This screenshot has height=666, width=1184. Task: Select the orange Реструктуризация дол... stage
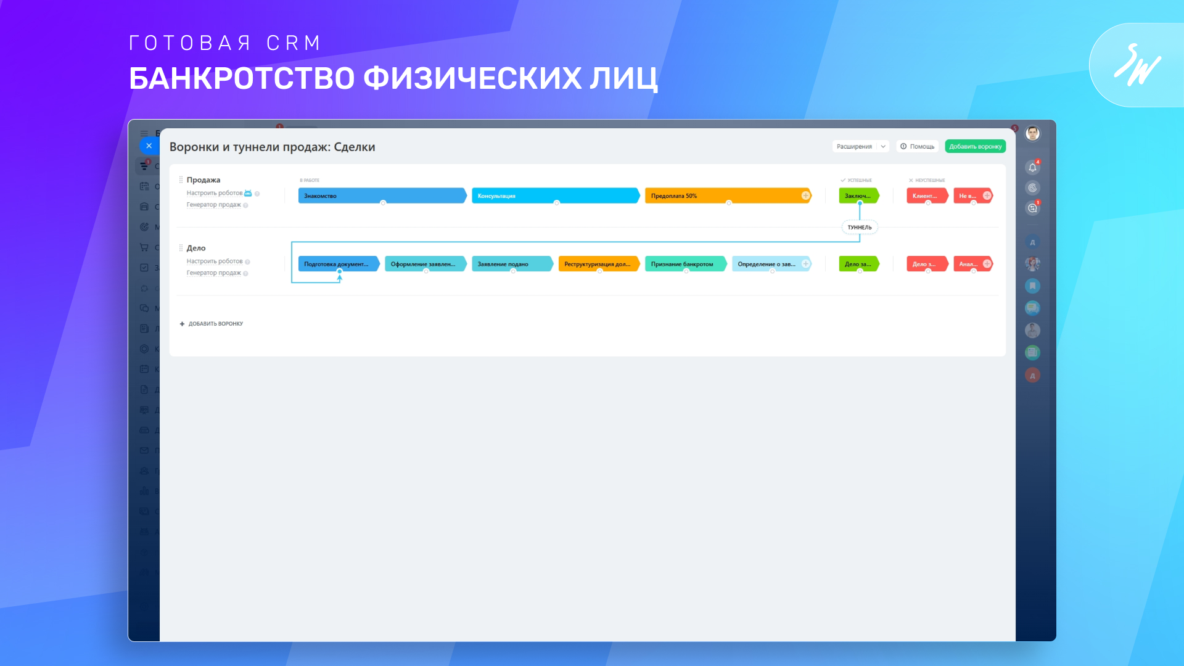tap(598, 264)
